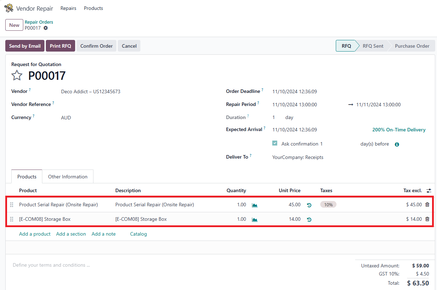Click the price reset icon beside 14.00

[x=309, y=219]
